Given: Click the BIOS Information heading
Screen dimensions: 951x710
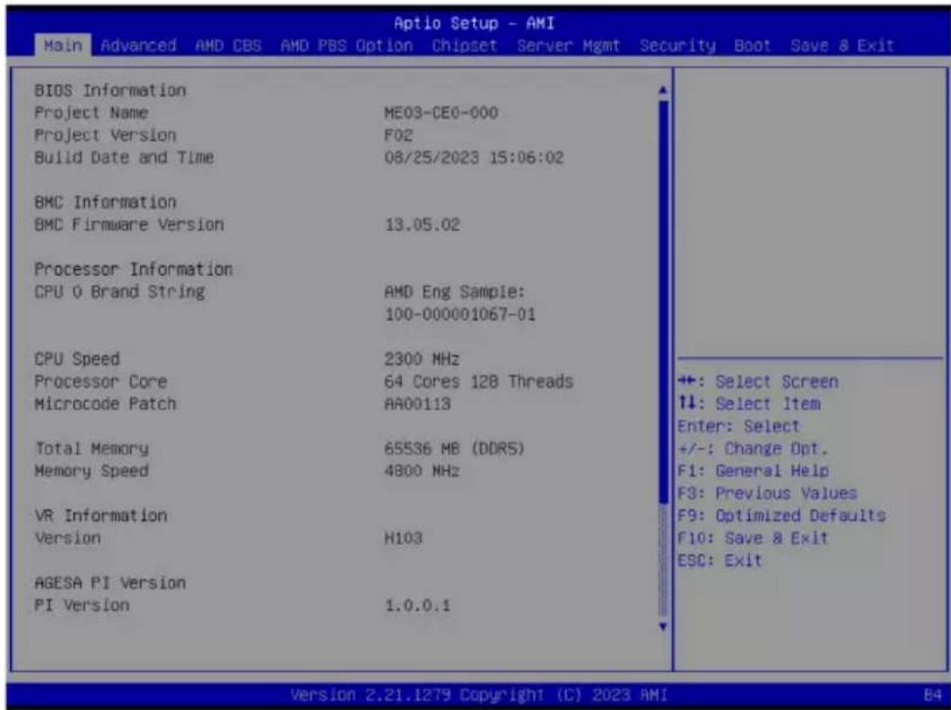Looking at the screenshot, I should click(x=109, y=90).
